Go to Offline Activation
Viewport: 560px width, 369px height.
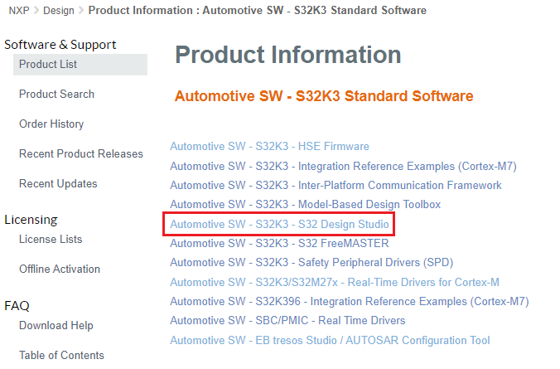(60, 269)
